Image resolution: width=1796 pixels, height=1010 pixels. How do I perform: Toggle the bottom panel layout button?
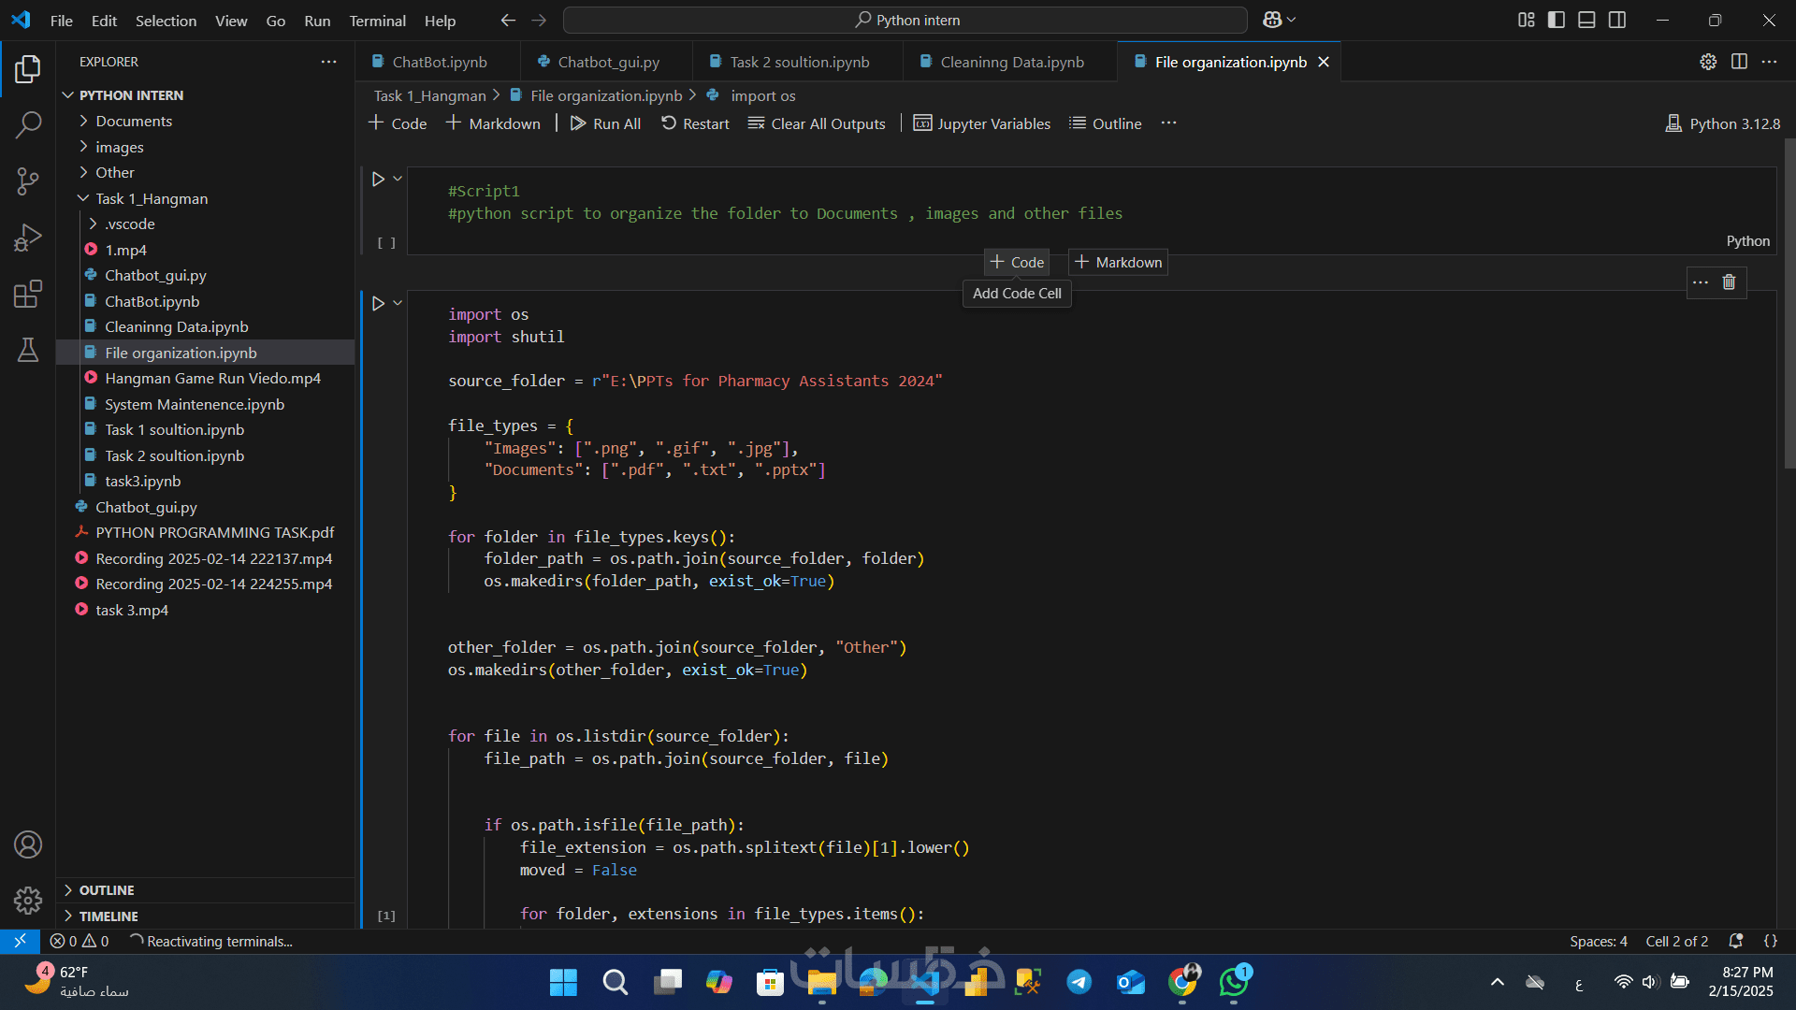coord(1586,21)
